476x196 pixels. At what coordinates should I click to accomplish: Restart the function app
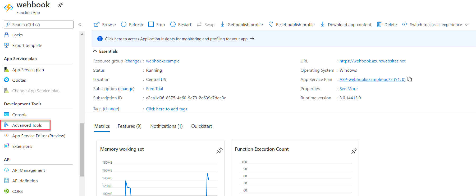tap(181, 24)
